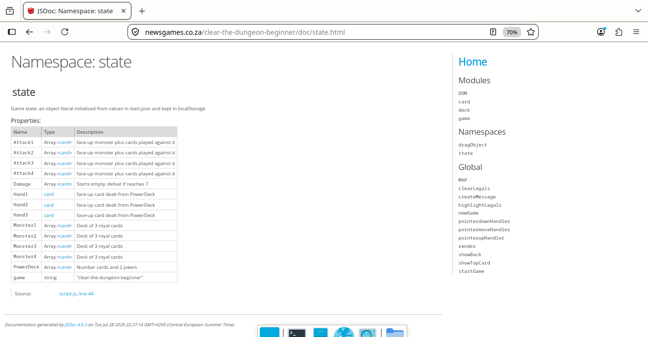The height and width of the screenshot is (337, 648).
Task: Follow card type link in PowerDeck row
Action: point(65,267)
